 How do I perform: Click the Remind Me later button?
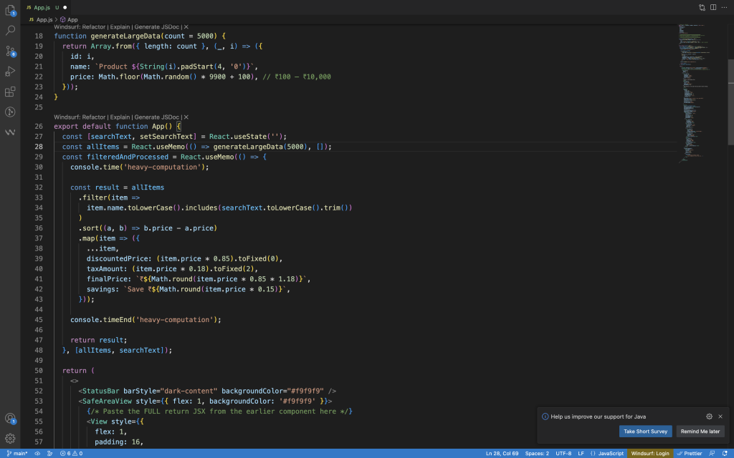tap(700, 432)
